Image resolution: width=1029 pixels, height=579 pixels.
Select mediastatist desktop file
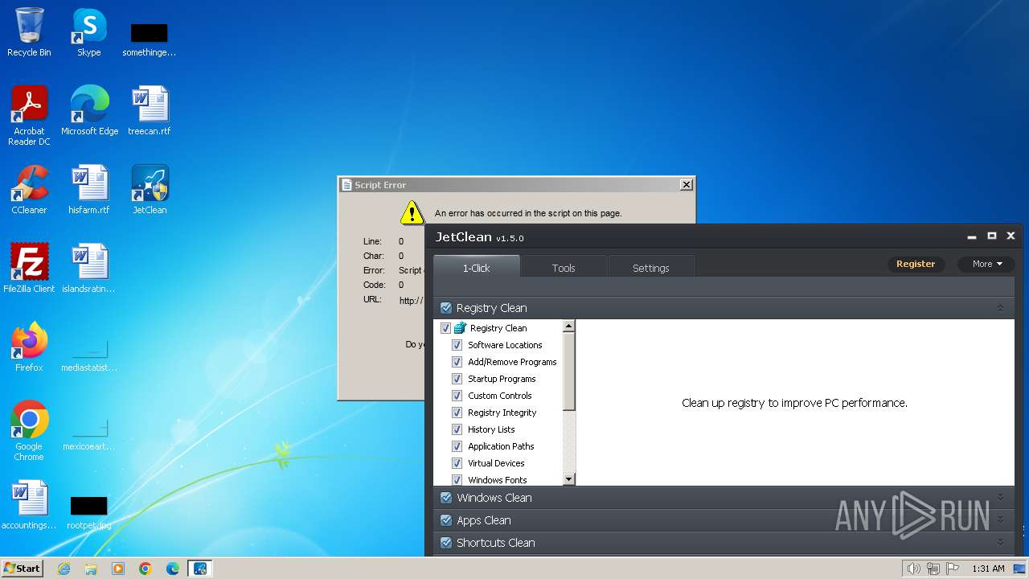(89, 355)
